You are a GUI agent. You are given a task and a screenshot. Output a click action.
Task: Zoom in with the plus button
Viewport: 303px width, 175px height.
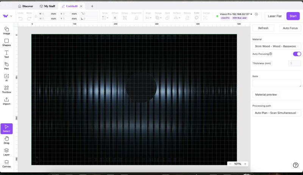pos(245,164)
